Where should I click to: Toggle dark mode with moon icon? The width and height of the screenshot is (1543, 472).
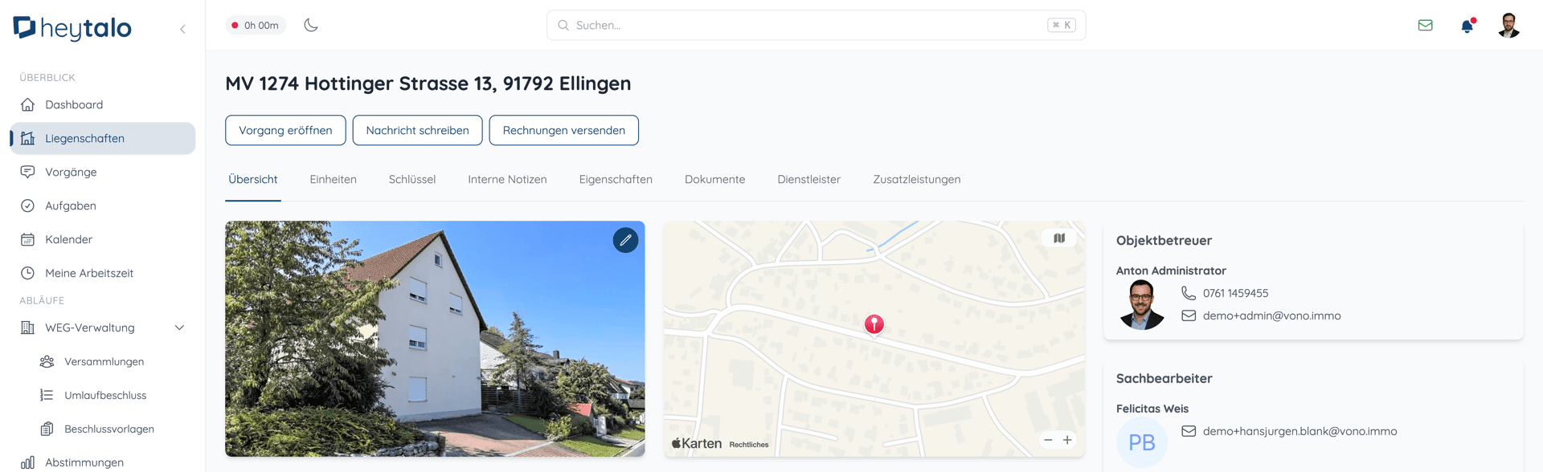pyautogui.click(x=311, y=26)
